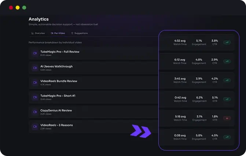This screenshot has height=156, width=246.
Task: Click the 6:12 avg watch time value
Action: point(180,60)
